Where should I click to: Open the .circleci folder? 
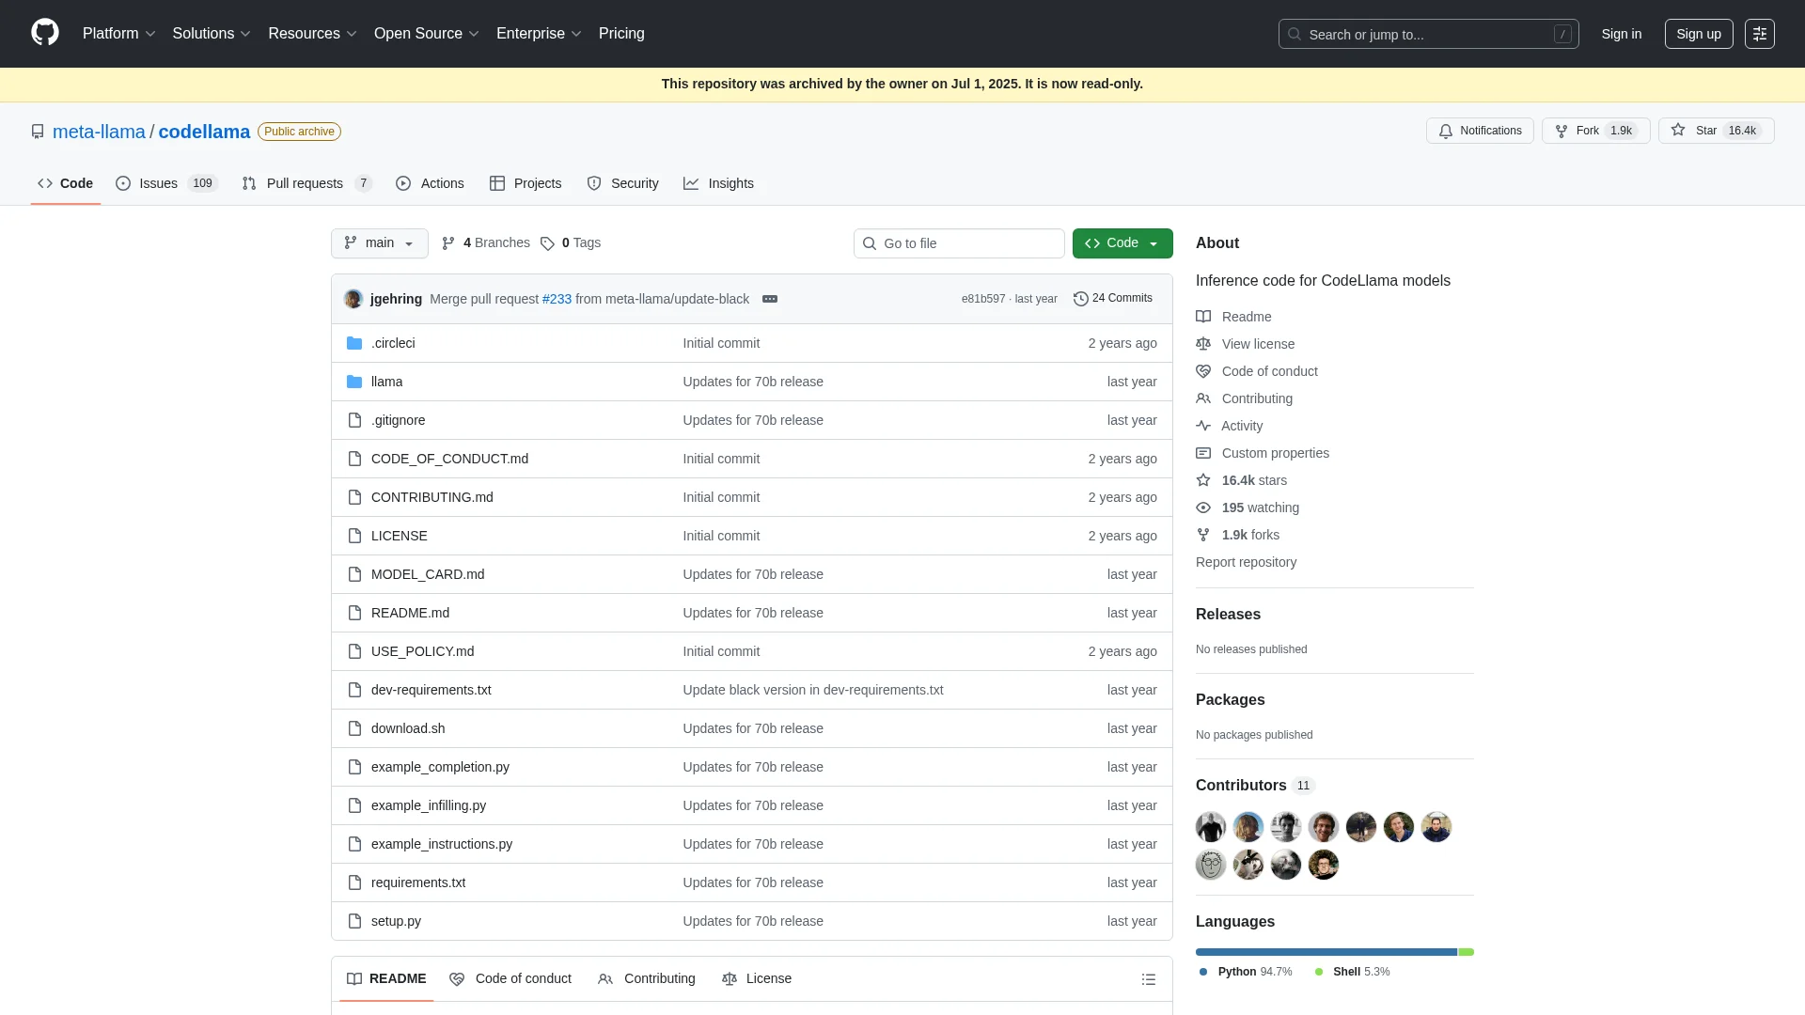coord(392,343)
